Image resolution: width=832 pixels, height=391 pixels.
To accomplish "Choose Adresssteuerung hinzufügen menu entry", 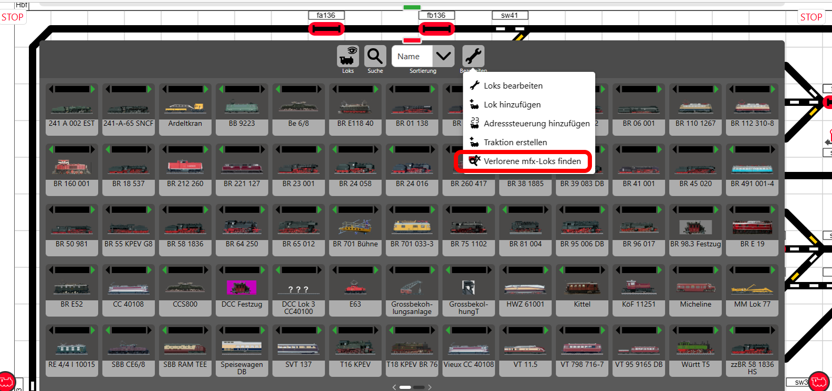I will pos(529,123).
